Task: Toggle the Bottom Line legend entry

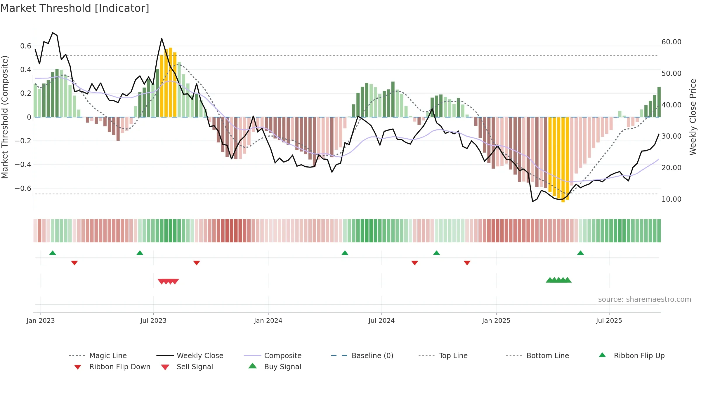Action: (x=537, y=355)
